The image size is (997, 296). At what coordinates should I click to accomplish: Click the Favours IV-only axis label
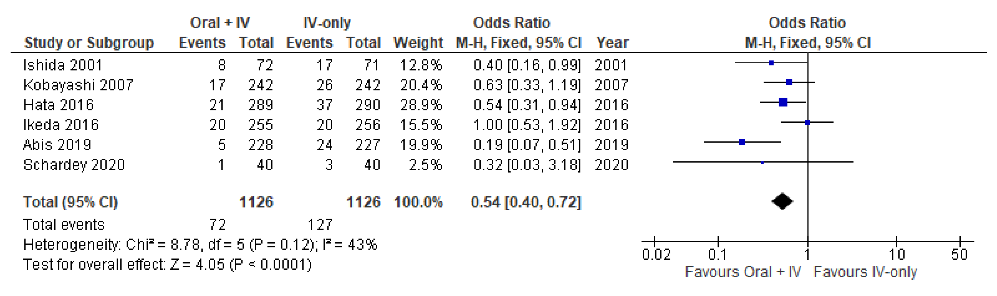click(865, 272)
